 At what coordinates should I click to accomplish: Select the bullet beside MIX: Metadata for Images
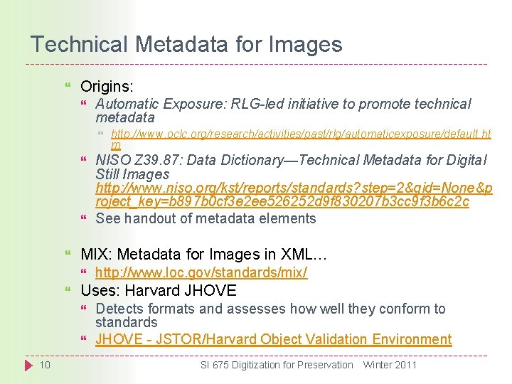coord(68,255)
